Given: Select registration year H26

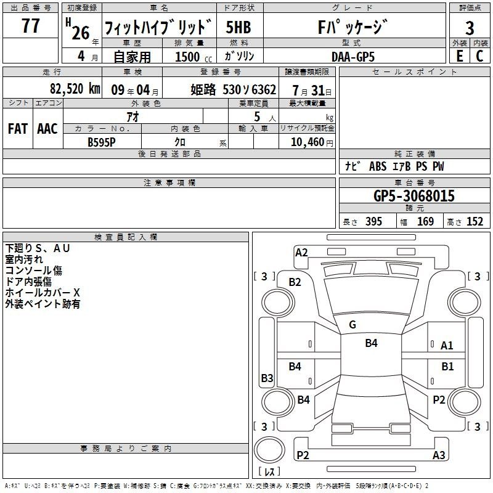Looking at the screenshot, I should (79, 29).
